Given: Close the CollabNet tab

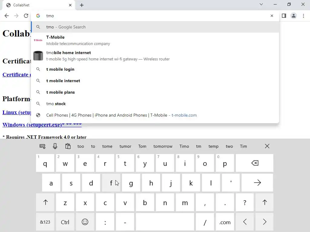Looking at the screenshot, I should 70,5.
